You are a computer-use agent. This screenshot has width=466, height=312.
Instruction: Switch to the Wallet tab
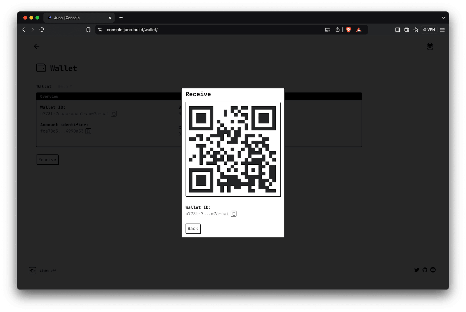coord(44,86)
